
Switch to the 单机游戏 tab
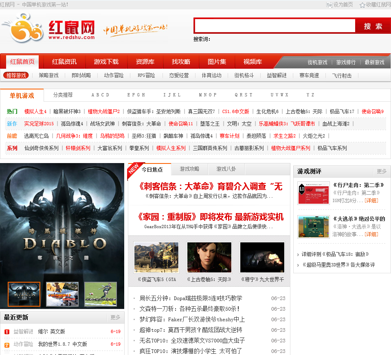coord(22,96)
